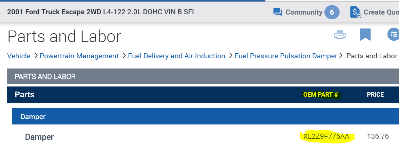Select part number XL2Z9F775AA
The image size is (399, 156).
point(326,137)
